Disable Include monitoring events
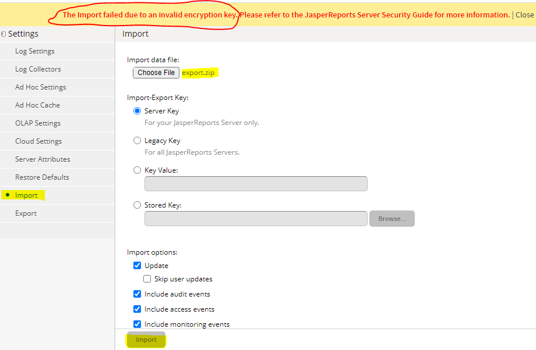 [x=137, y=324]
